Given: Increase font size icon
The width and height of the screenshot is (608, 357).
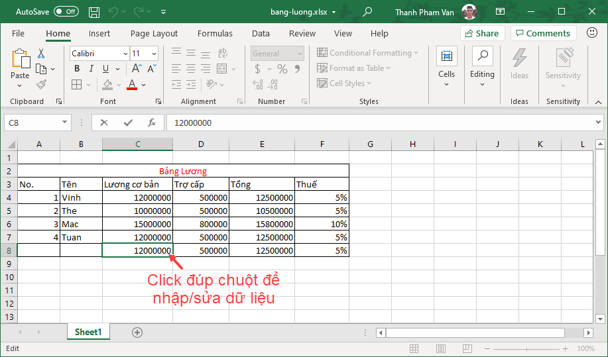Looking at the screenshot, I should (136, 68).
